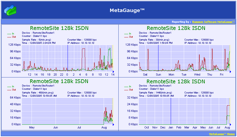The image size is (237, 137).
Task: Click the blue arrow on the 30-minute weekly graph
Action: [230, 72]
